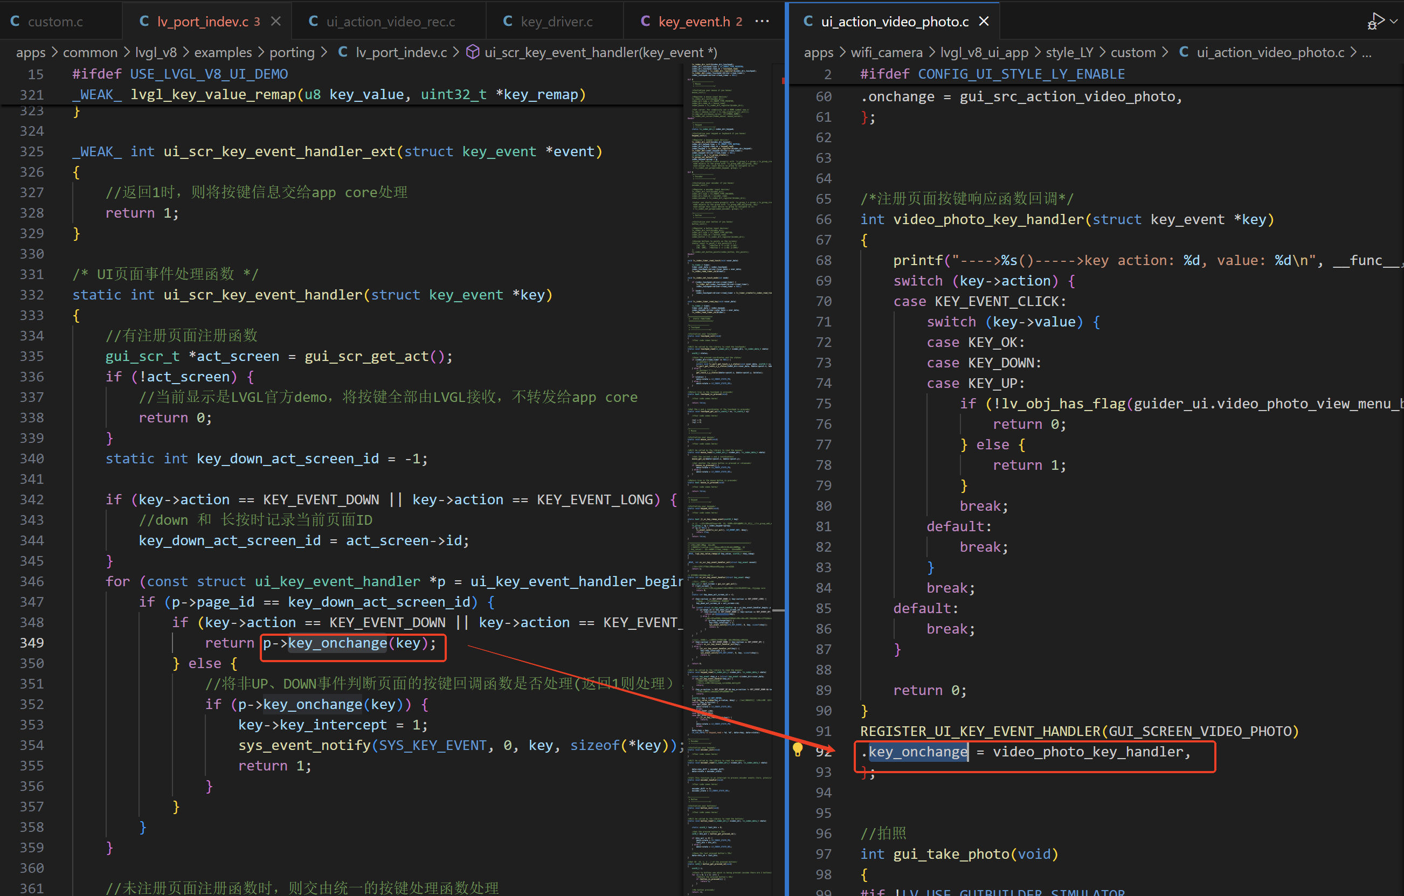Image resolution: width=1404 pixels, height=896 pixels.
Task: Switch to the custom.c tab
Action: tap(56, 22)
